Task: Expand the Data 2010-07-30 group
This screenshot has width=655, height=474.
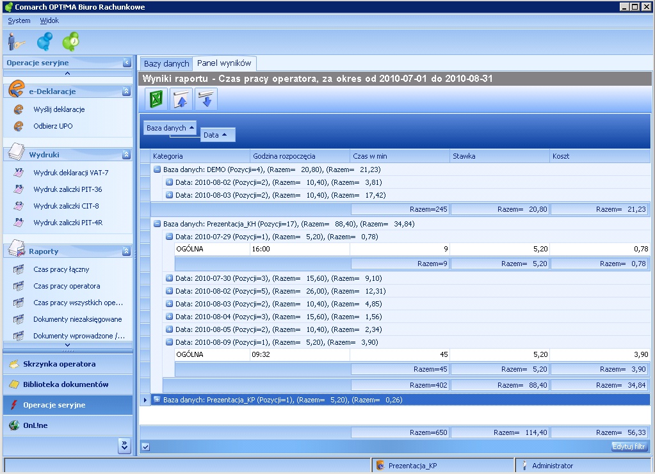Action: coord(169,278)
